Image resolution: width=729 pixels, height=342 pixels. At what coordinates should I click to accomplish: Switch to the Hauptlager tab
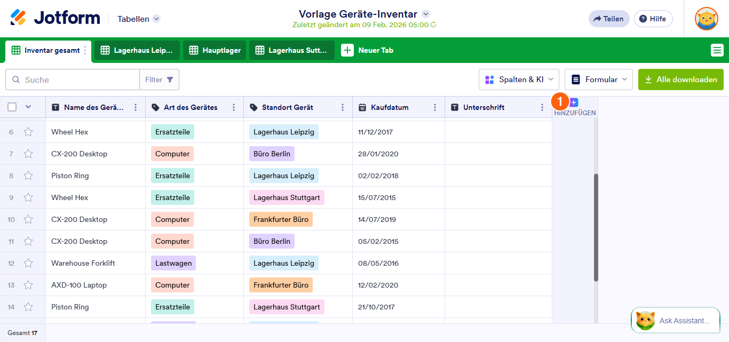[215, 50]
